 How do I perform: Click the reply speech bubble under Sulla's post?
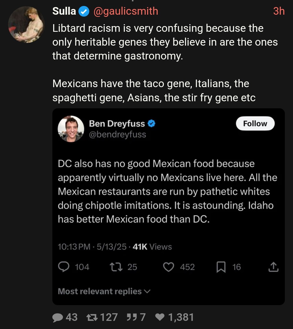tap(58, 317)
